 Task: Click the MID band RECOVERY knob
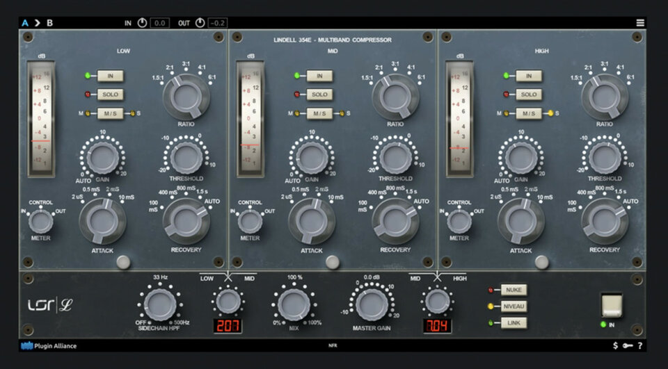tap(395, 221)
